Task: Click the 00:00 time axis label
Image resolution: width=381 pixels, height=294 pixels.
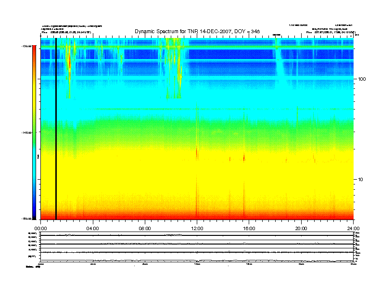Action: 40,229
